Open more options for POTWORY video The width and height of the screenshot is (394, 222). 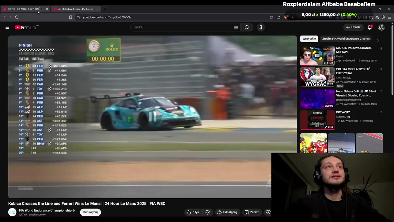click(381, 113)
